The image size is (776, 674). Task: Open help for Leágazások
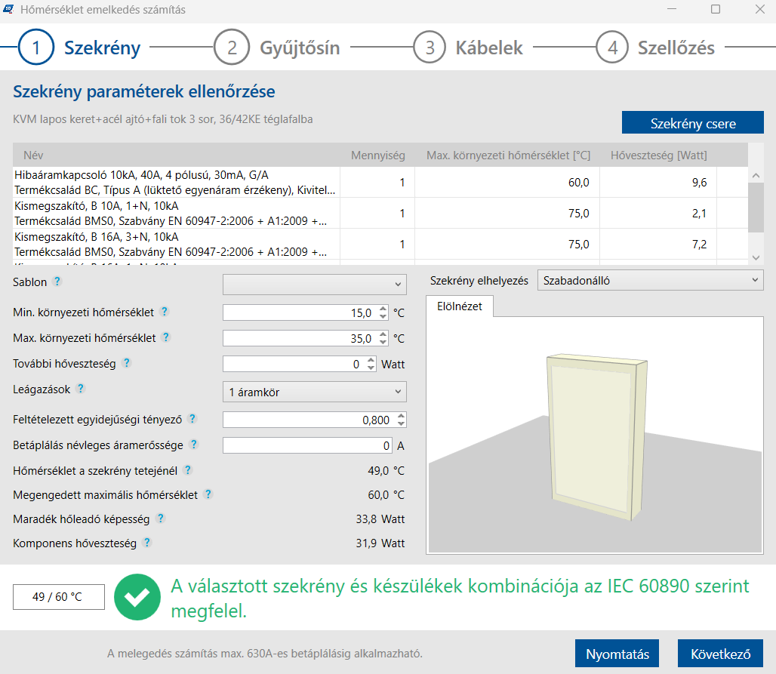(81, 389)
